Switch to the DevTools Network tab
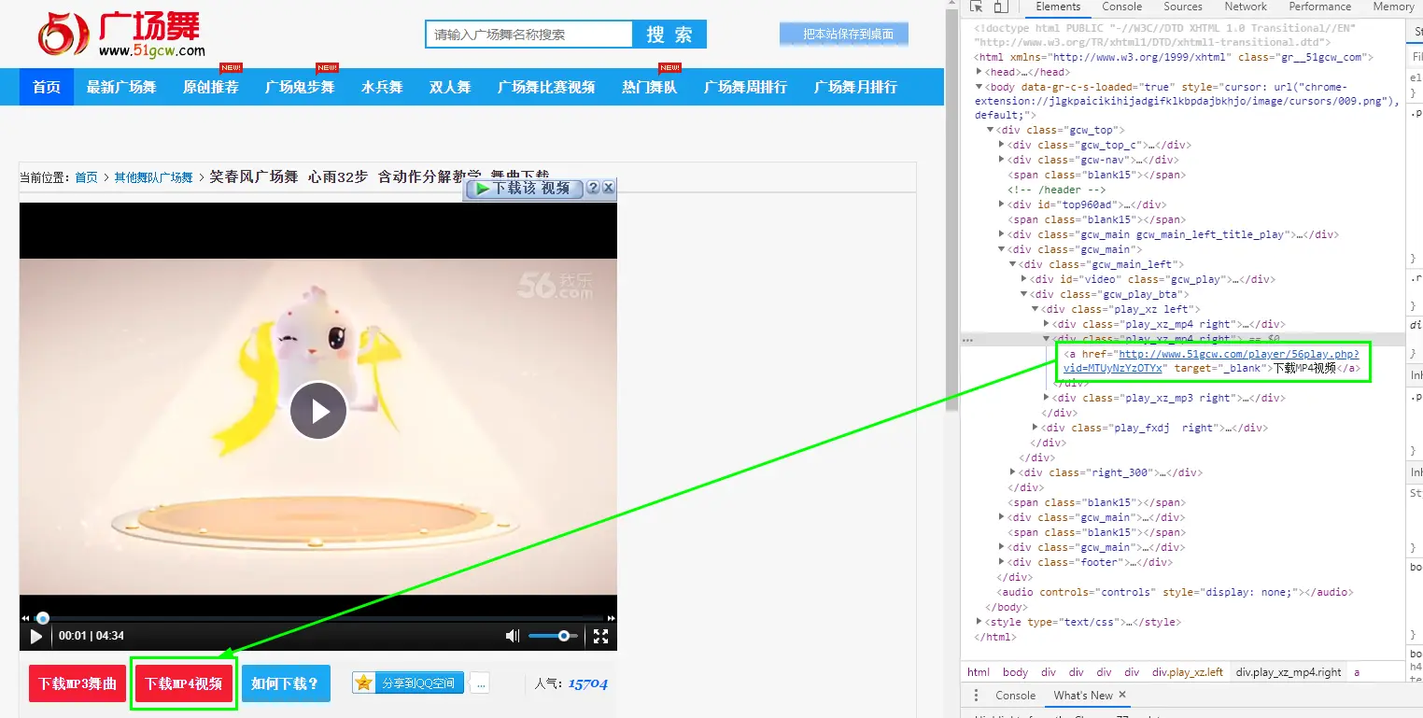Screen dimensions: 1423x718 click(1246, 7)
